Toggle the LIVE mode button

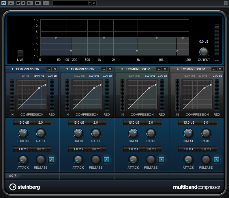pyautogui.click(x=20, y=53)
